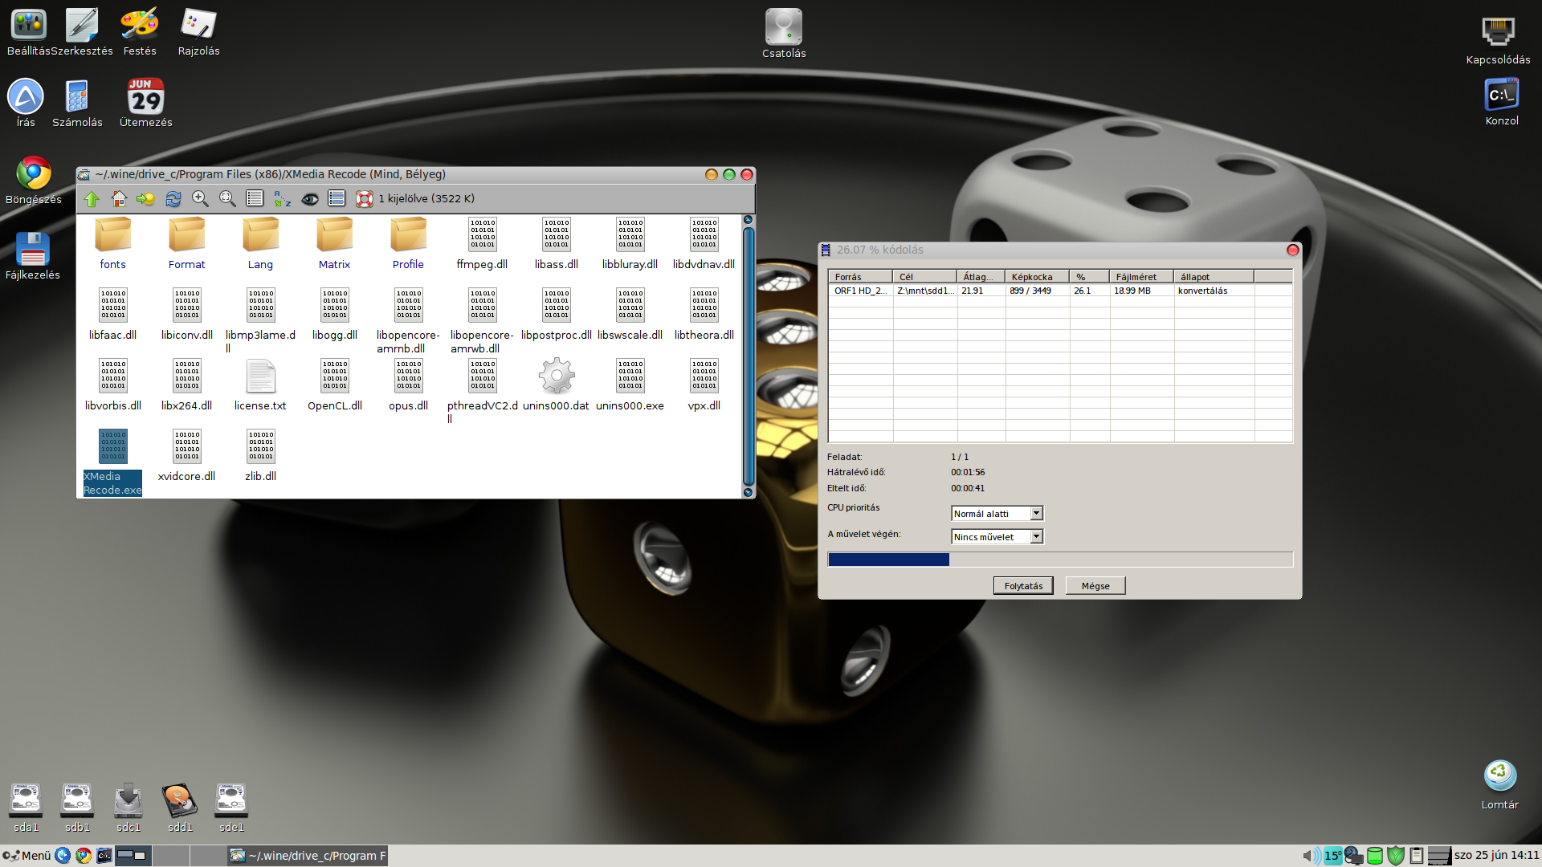Open the volume speaker tray icon
The height and width of the screenshot is (867, 1542).
tap(1311, 856)
